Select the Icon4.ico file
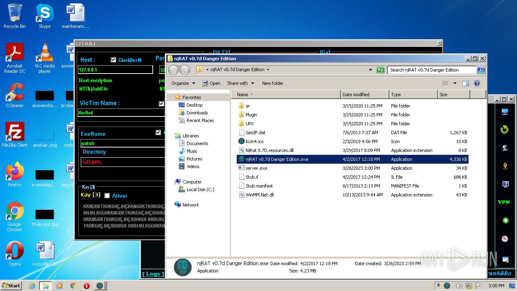This screenshot has height=291, width=517. (x=254, y=141)
